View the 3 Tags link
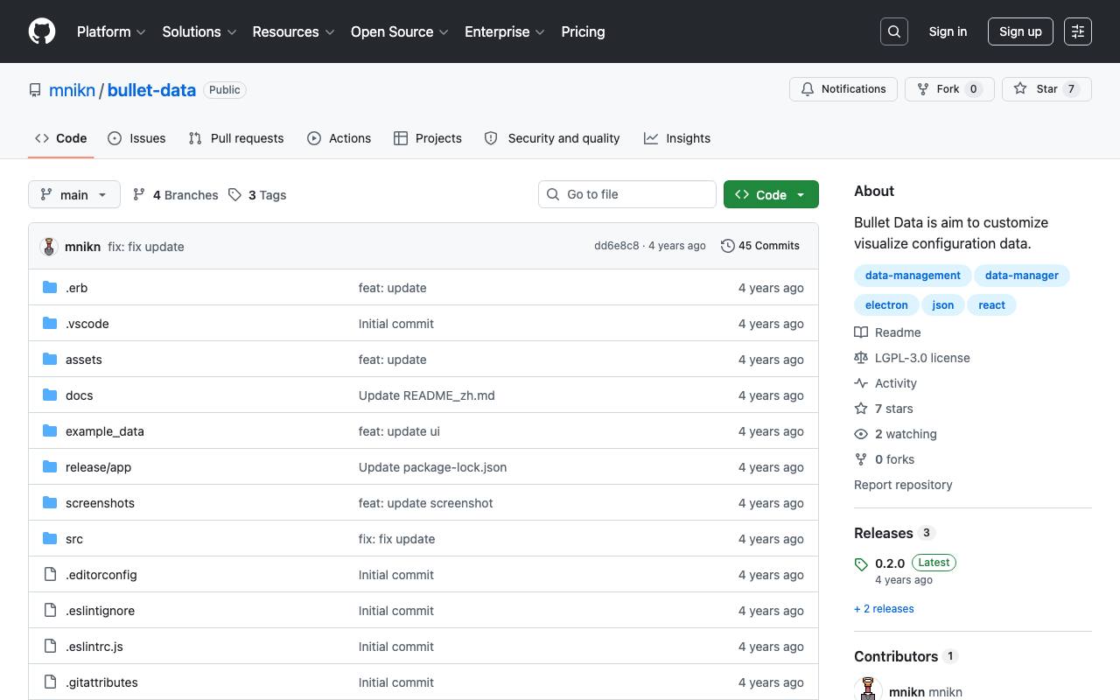 pos(257,195)
